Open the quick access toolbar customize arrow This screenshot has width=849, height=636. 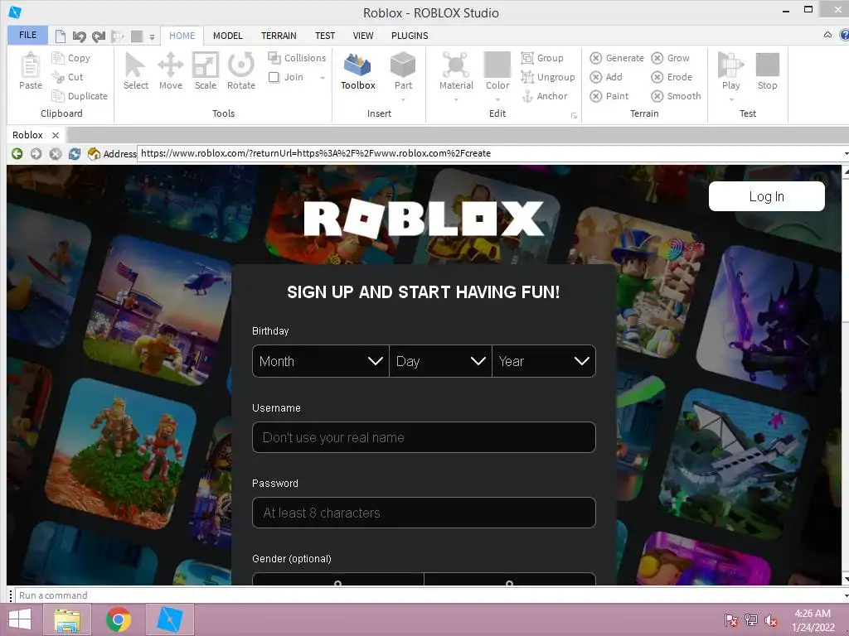tap(153, 36)
